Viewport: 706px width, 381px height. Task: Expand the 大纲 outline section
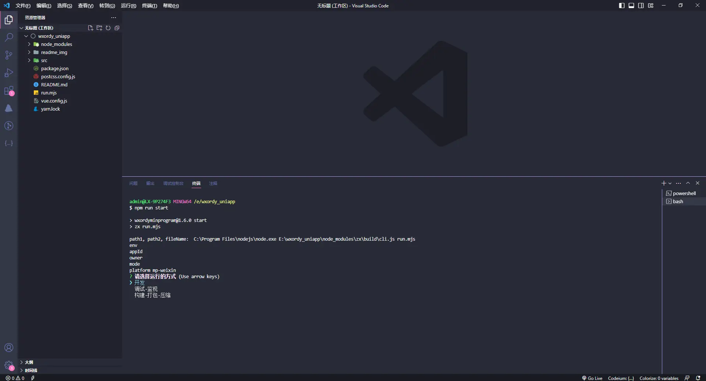(x=70, y=362)
